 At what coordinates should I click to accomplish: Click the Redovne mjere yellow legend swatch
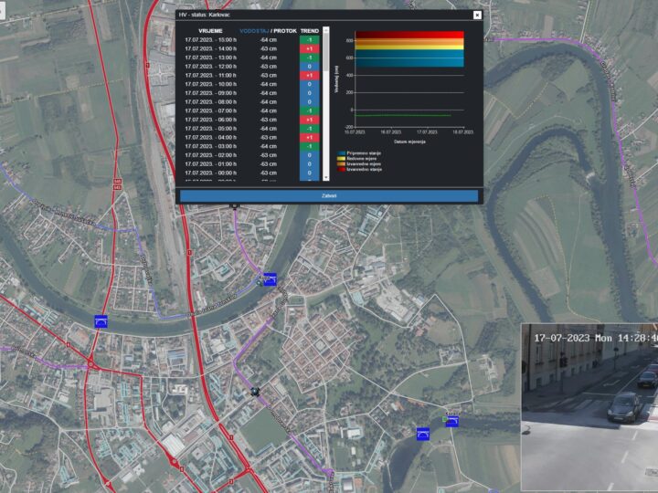[x=342, y=158]
